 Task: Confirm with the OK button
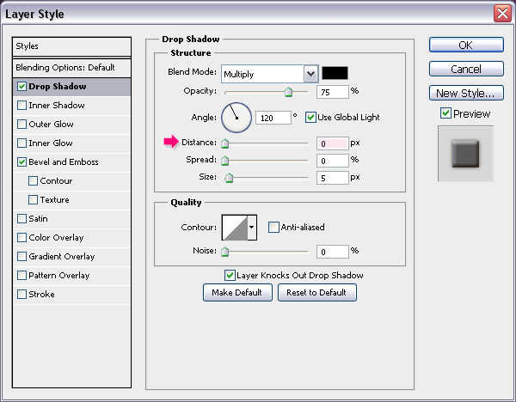[466, 45]
